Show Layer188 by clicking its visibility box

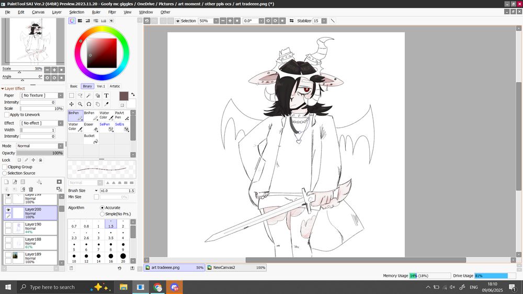click(8, 240)
